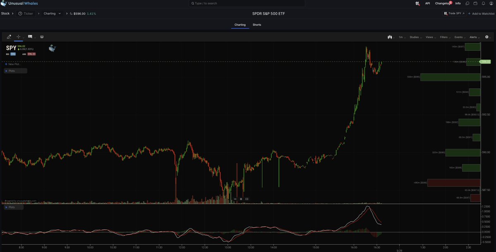
Task: Open the Events dropdown
Action: (x=460, y=37)
